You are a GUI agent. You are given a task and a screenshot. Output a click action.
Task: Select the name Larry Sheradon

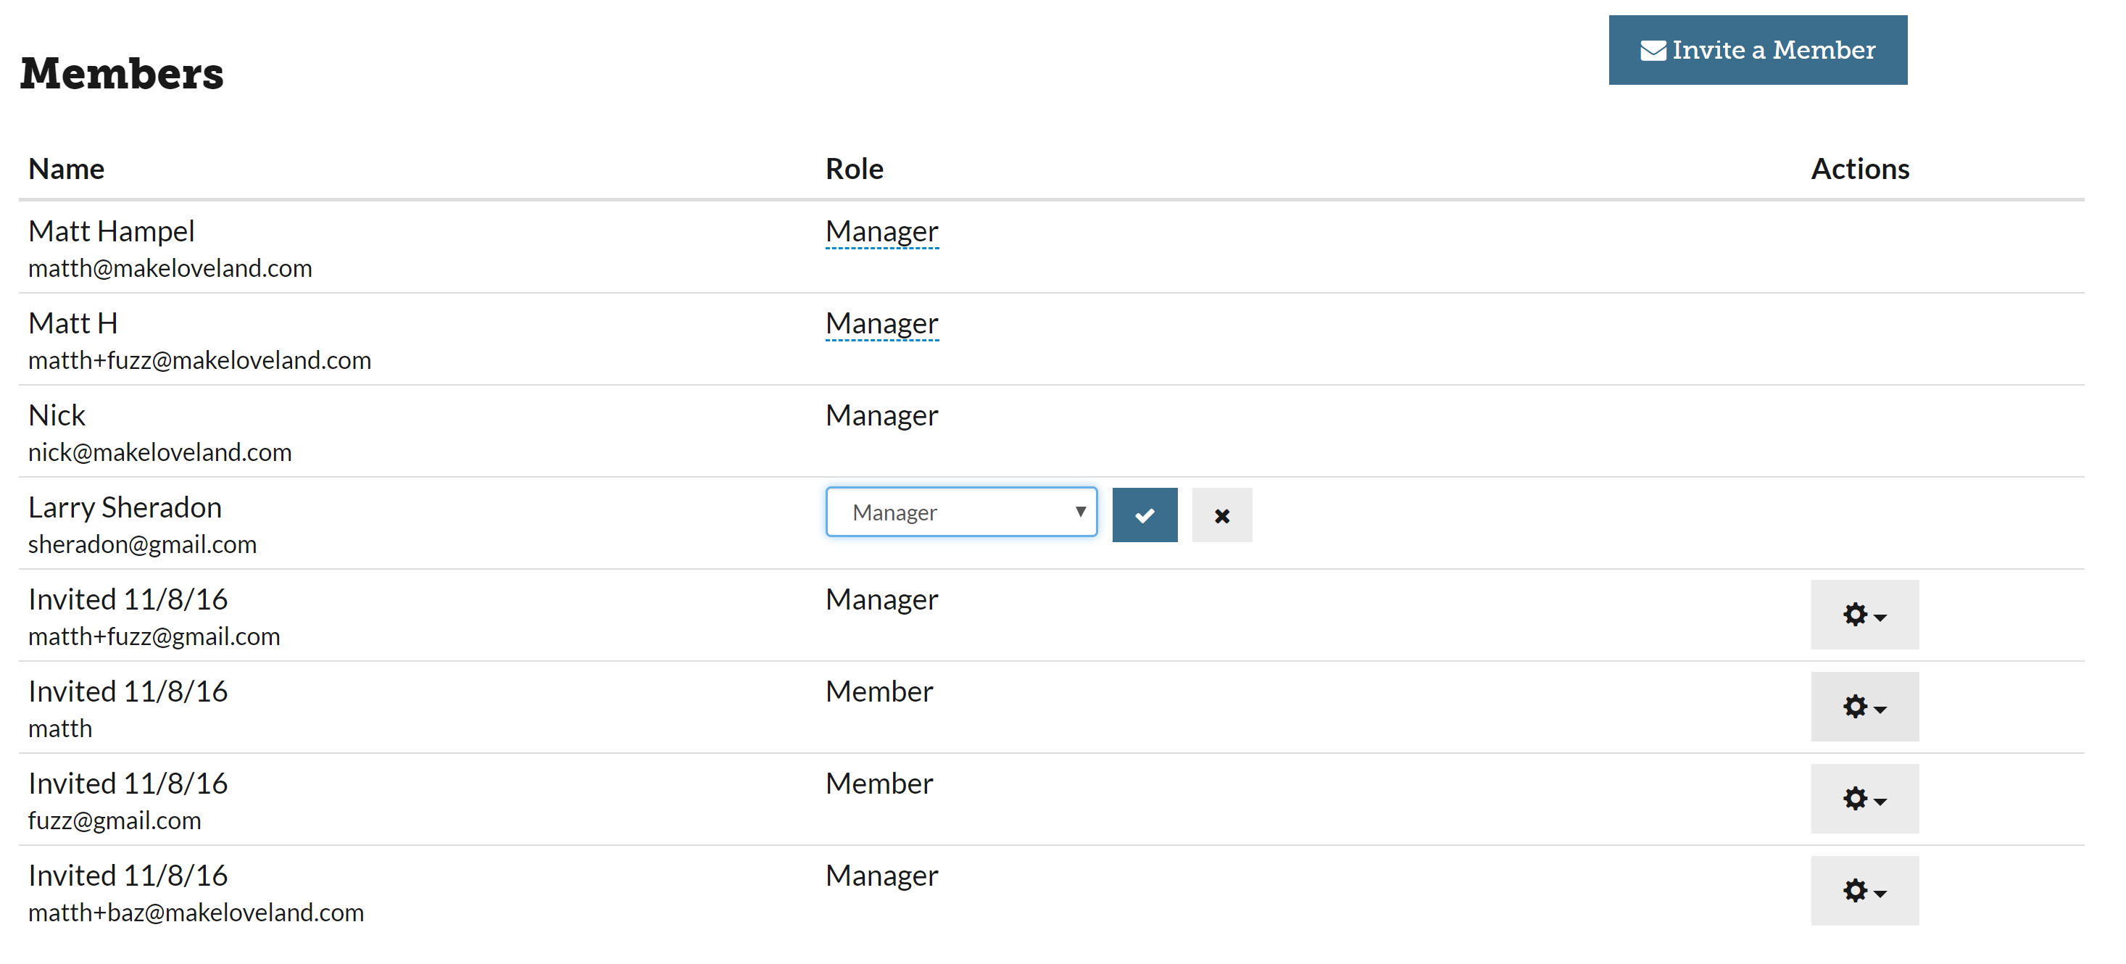[125, 507]
